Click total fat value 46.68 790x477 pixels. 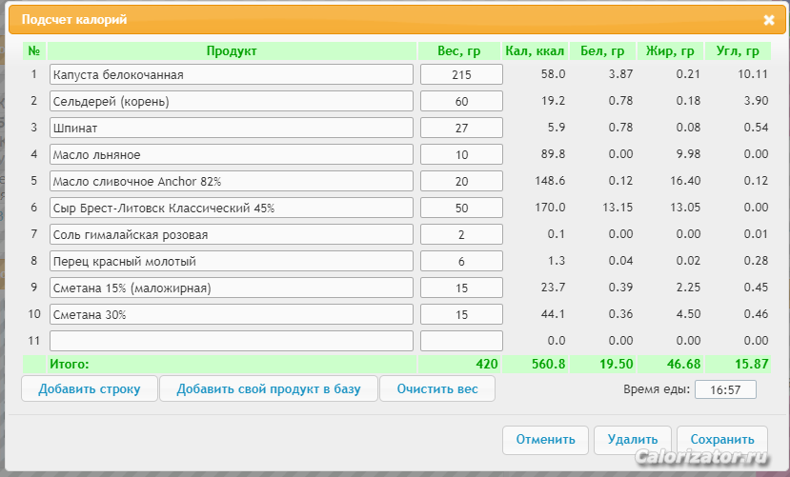[683, 364]
